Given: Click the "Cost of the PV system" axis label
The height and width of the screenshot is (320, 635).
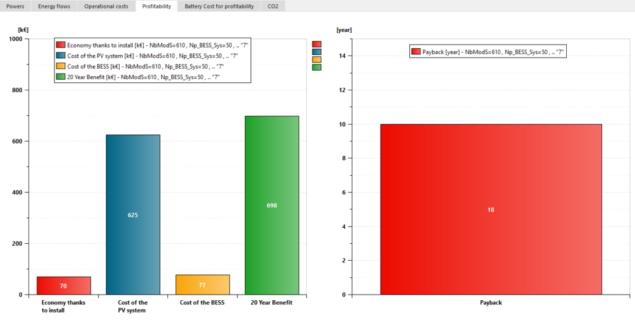Looking at the screenshot, I should pos(133,306).
